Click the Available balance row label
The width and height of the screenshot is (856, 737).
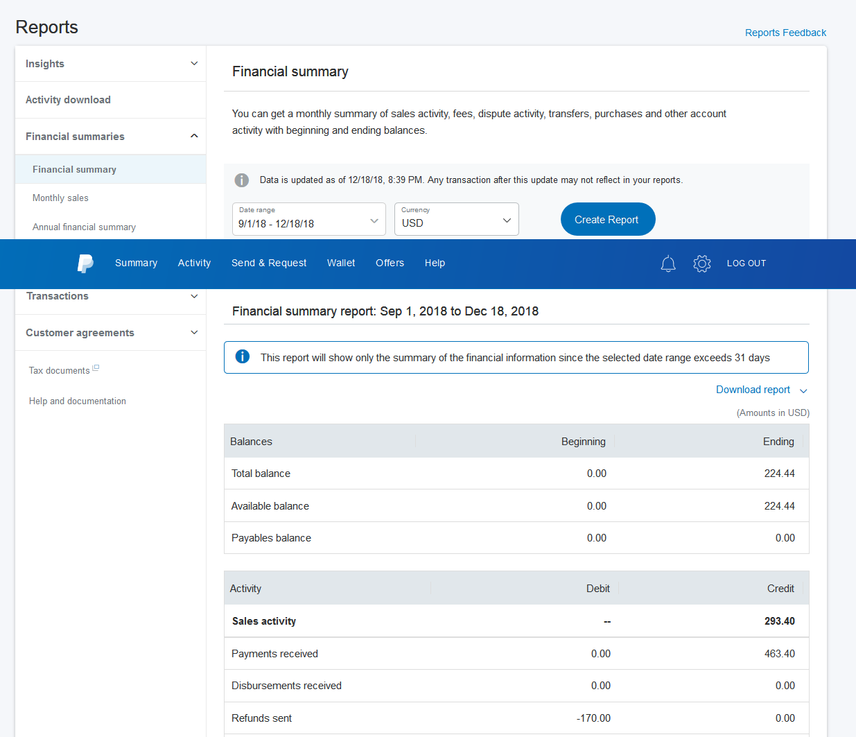tap(270, 506)
